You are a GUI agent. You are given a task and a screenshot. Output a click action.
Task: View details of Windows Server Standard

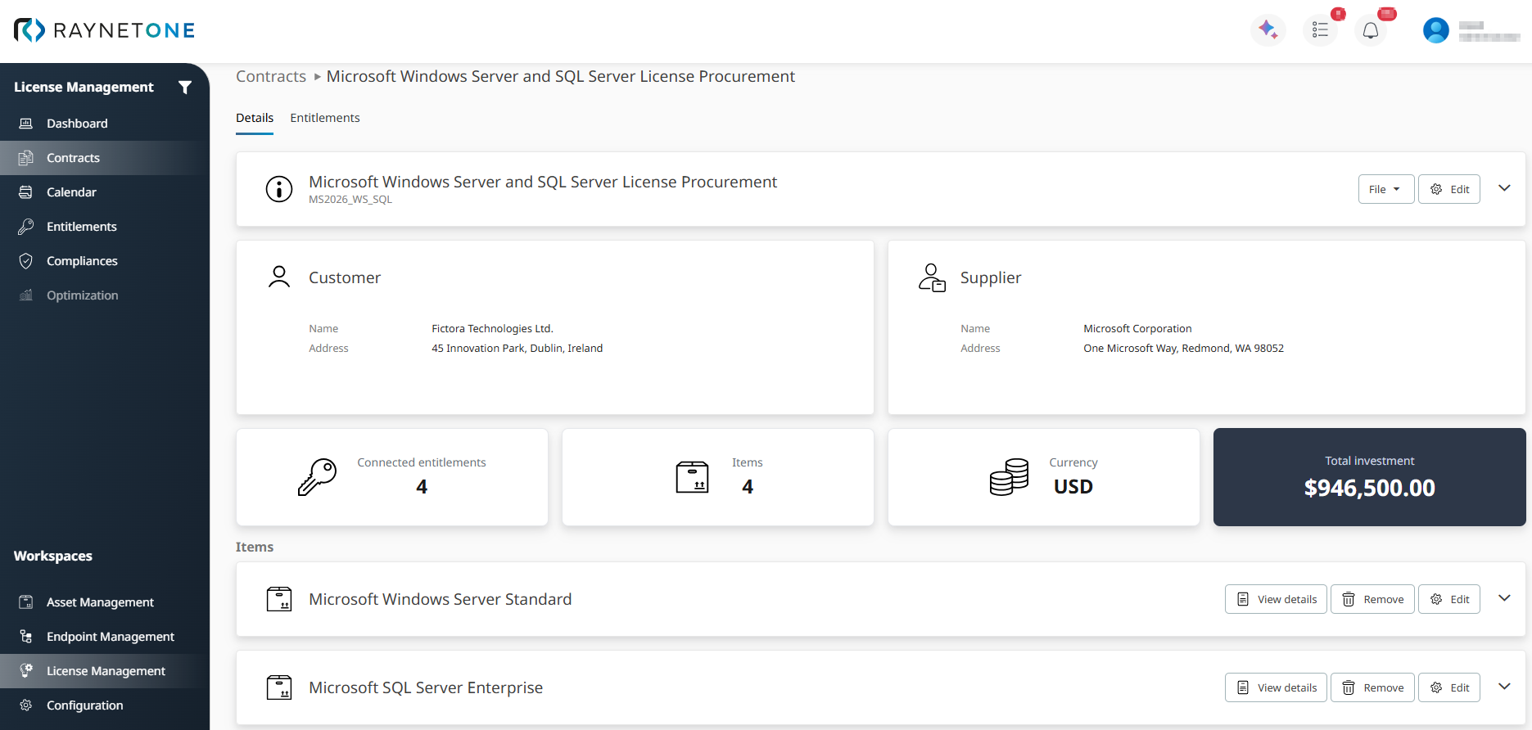point(1276,599)
